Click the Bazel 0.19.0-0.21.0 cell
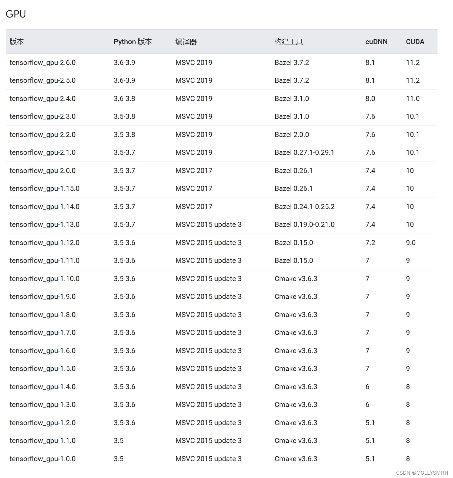 click(304, 225)
